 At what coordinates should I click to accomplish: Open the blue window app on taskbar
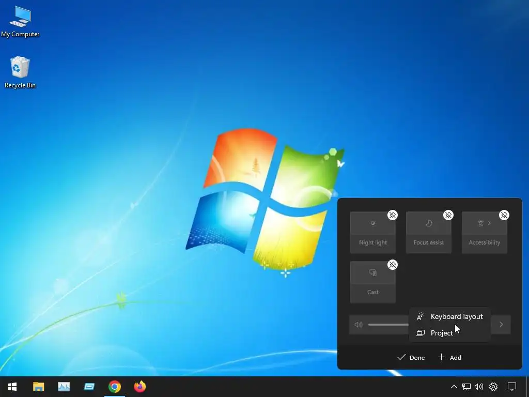(x=89, y=387)
